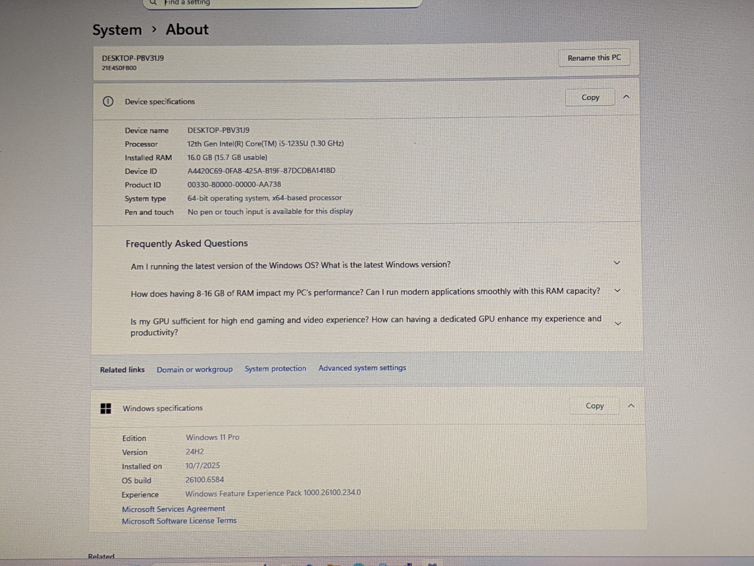Select Device name value DESKTOP-PBV31J9 in specifications

[218, 130]
